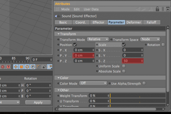Click the Apply button
The width and height of the screenshot is (171, 114).
coord(38,102)
